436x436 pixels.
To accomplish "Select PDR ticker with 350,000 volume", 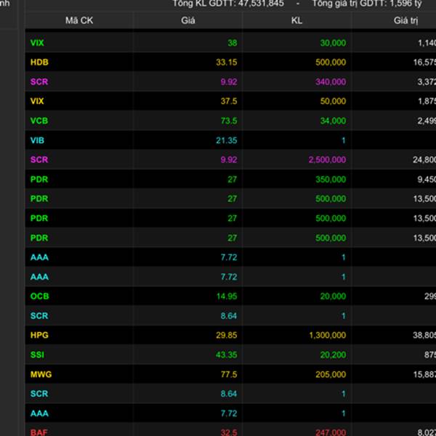I will coord(39,179).
